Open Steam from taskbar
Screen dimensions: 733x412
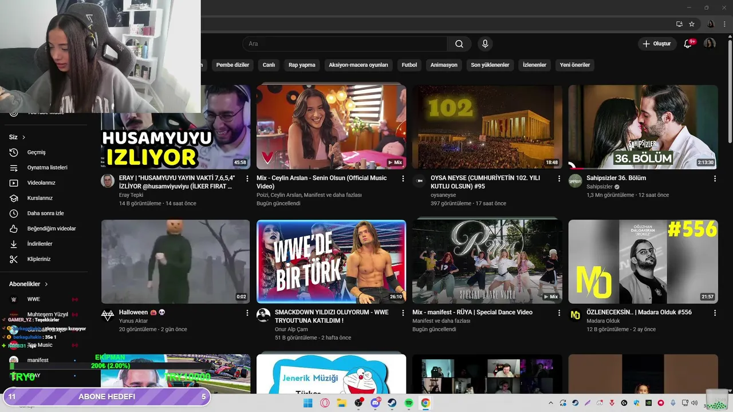tap(392, 403)
